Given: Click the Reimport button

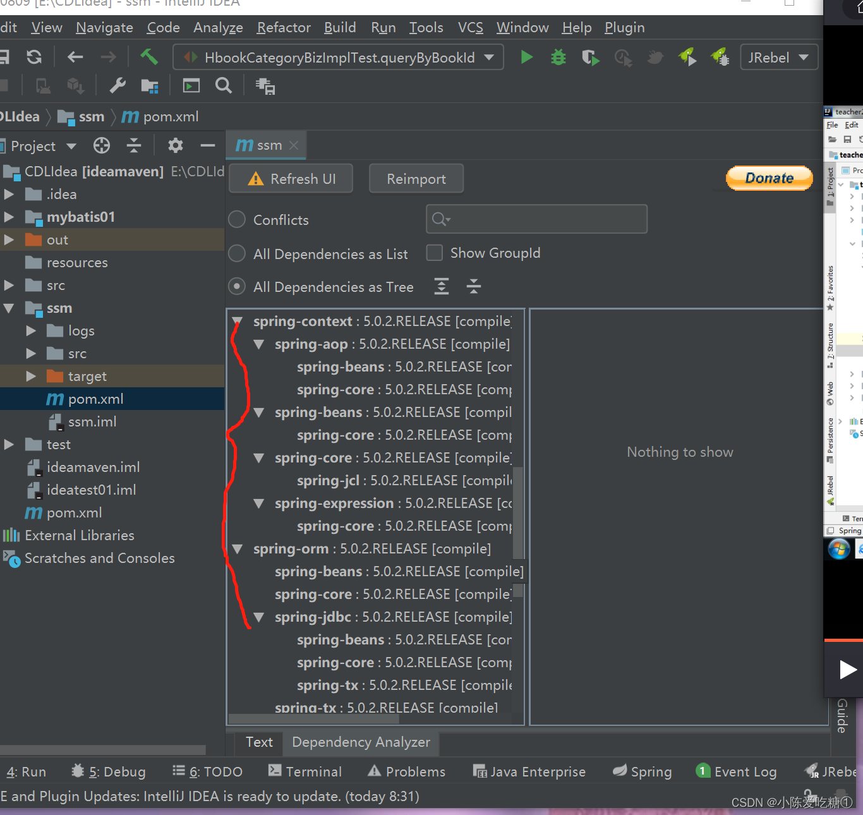Looking at the screenshot, I should [x=416, y=178].
